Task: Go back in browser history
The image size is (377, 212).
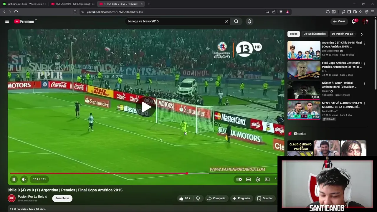Action: 4,12
